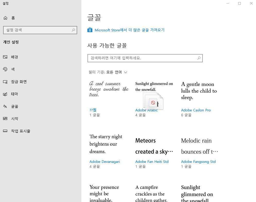Image resolution: width=256 pixels, height=202 pixels.
Task: Click 'Meteors created a sky' font preview
Action: tap(154, 146)
